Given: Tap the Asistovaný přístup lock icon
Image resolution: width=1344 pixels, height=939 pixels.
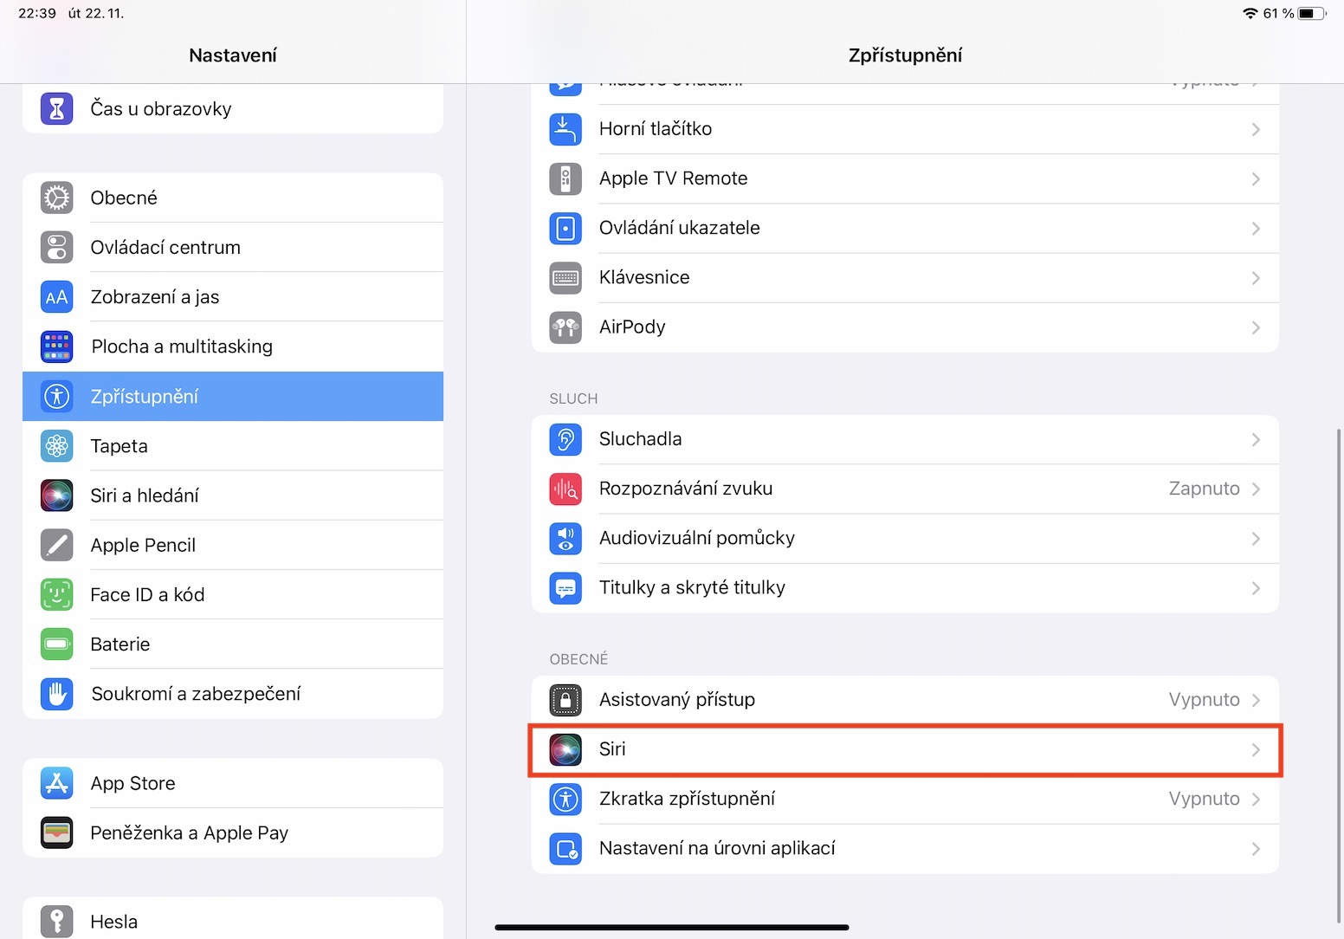Looking at the screenshot, I should 565,700.
